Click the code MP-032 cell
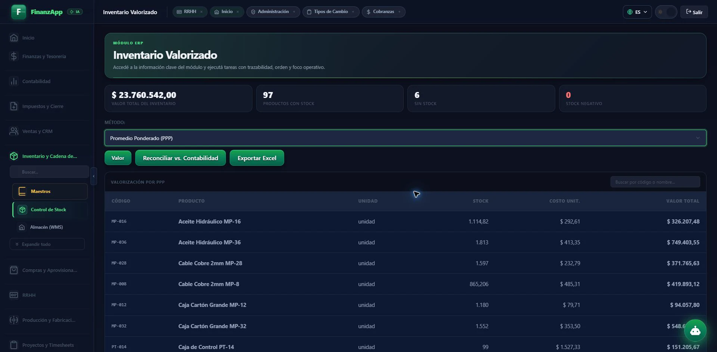The image size is (717, 352). tap(119, 326)
